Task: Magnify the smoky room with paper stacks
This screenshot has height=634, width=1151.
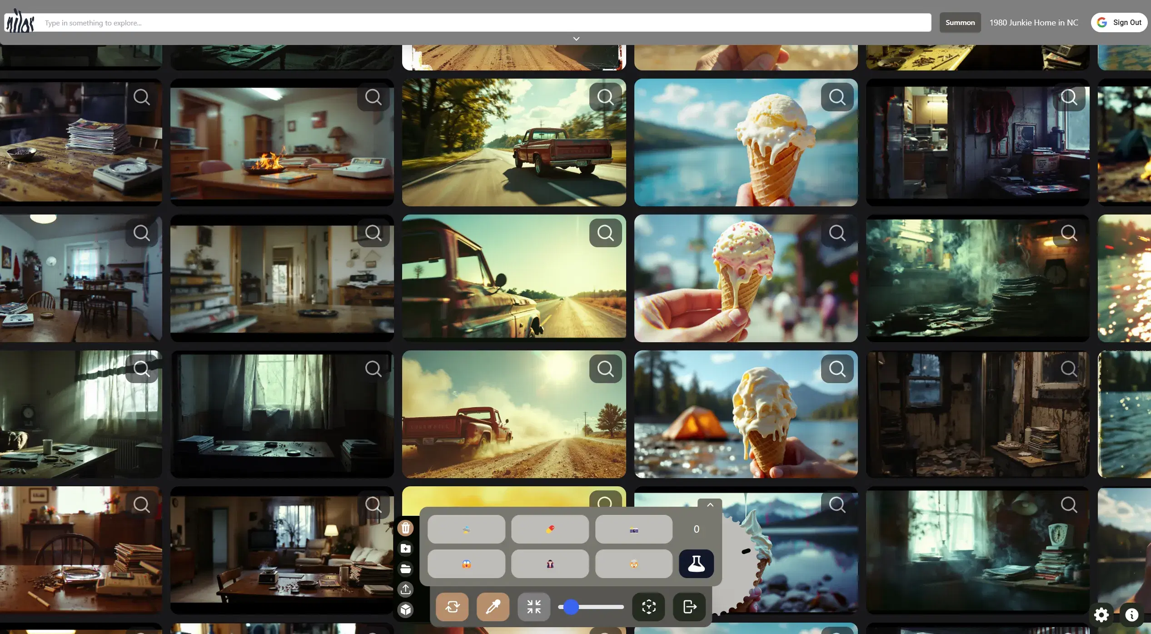Action: [x=1069, y=233]
